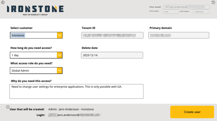Click the info icon beside user summary
The image size is (217, 121).
(x=8, y=107)
